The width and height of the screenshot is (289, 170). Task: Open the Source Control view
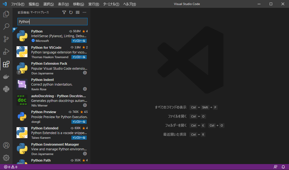(x=6, y=39)
